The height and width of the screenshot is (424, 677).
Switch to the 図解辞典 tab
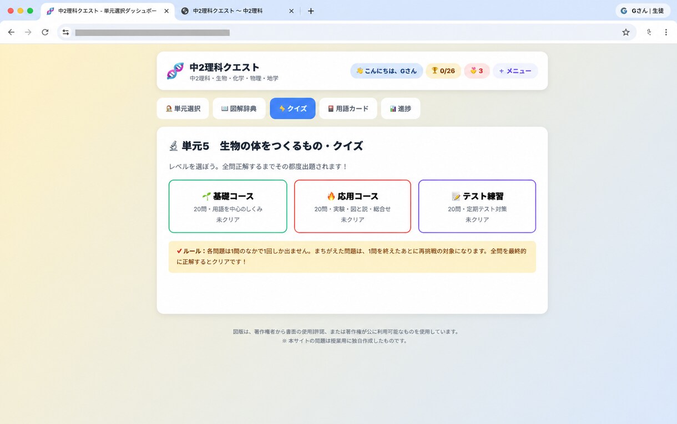click(x=239, y=109)
